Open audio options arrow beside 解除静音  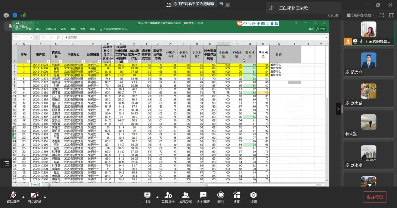pos(24,197)
